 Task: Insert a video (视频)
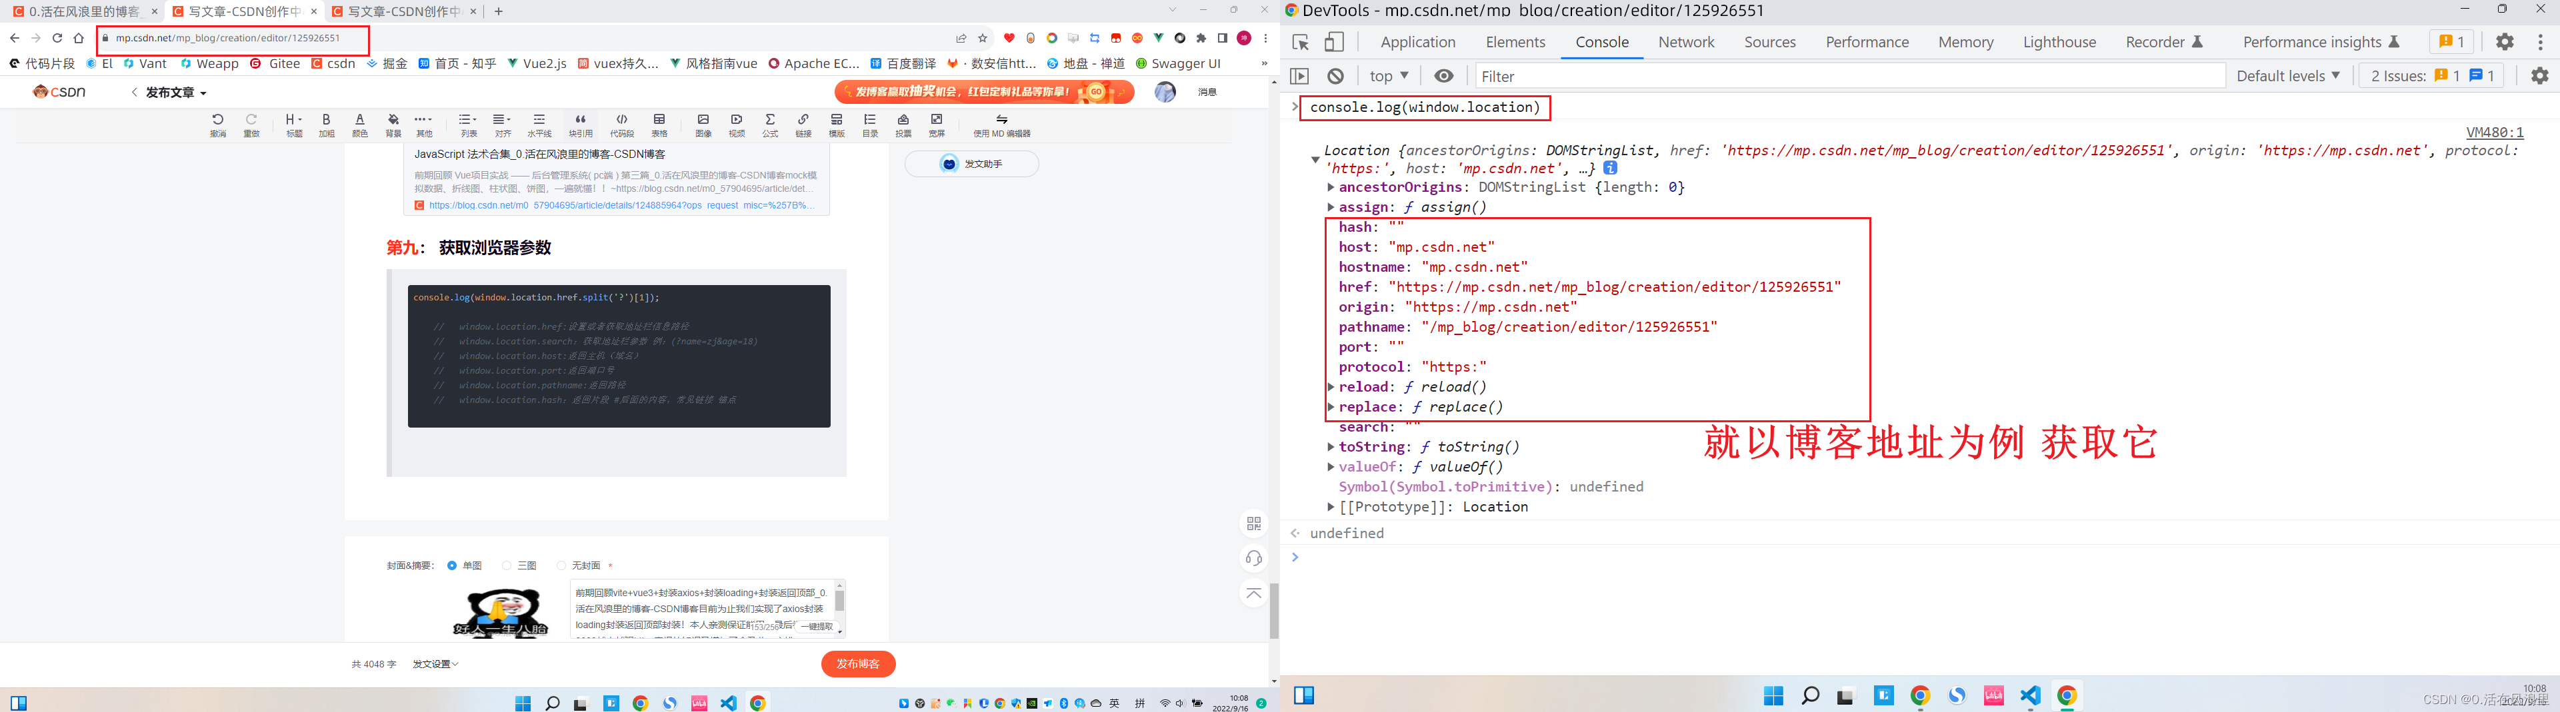pyautogui.click(x=737, y=125)
